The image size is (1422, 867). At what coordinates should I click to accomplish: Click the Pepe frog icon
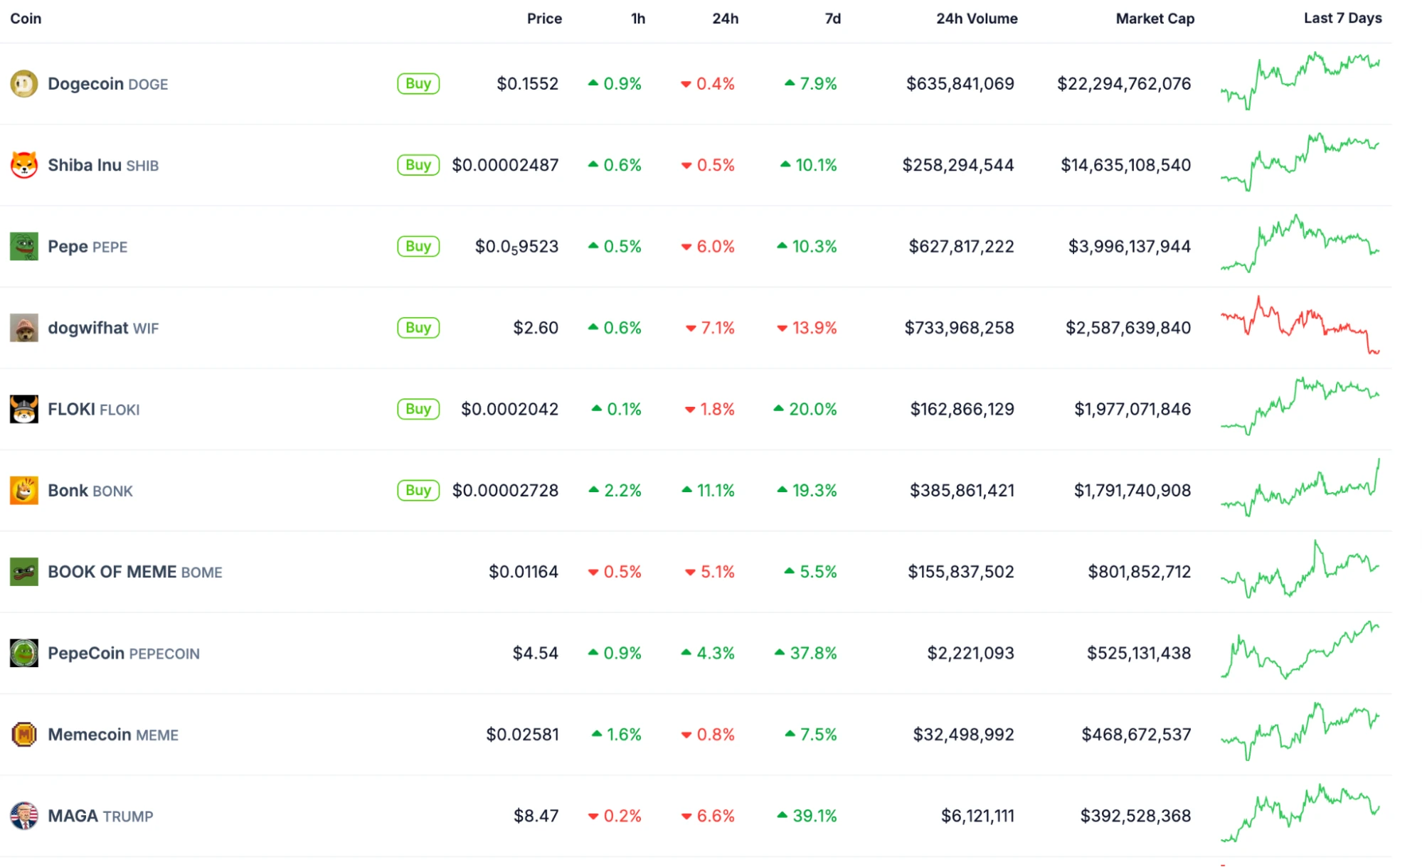point(23,247)
